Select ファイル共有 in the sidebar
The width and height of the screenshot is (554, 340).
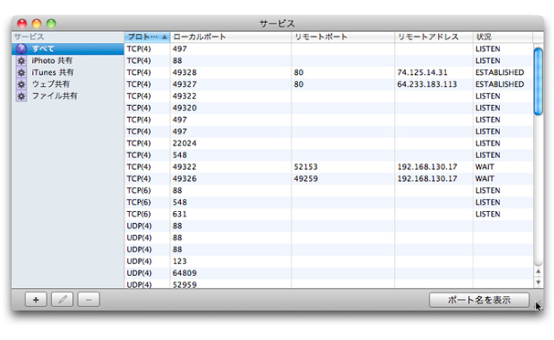[68, 96]
